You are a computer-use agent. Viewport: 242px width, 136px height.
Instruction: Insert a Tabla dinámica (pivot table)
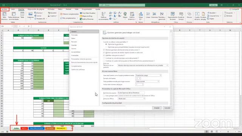pyautogui.click(x=4, y=16)
